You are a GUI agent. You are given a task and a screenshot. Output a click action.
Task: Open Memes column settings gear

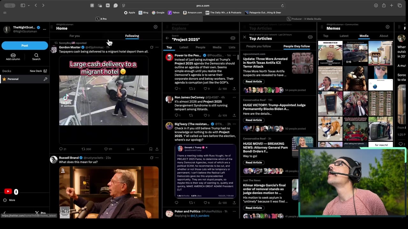(388, 27)
